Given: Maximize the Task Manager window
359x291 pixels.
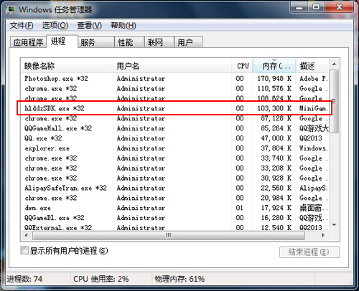Looking at the screenshot, I should coord(316,7).
